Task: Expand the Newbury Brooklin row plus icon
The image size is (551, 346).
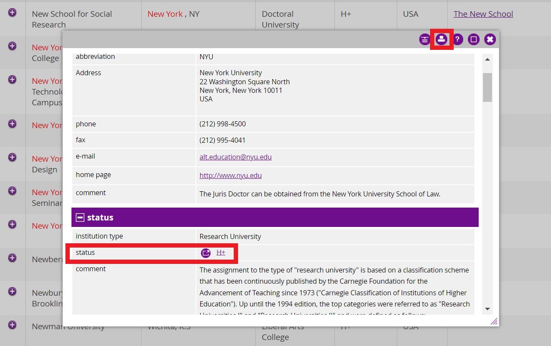Action: pyautogui.click(x=12, y=291)
